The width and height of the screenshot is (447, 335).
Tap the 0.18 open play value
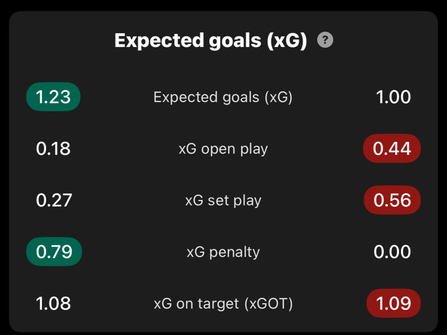coord(53,148)
